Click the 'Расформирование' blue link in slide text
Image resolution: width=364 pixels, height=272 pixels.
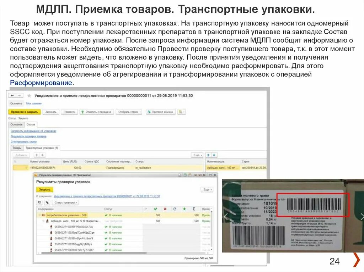tap(41, 83)
